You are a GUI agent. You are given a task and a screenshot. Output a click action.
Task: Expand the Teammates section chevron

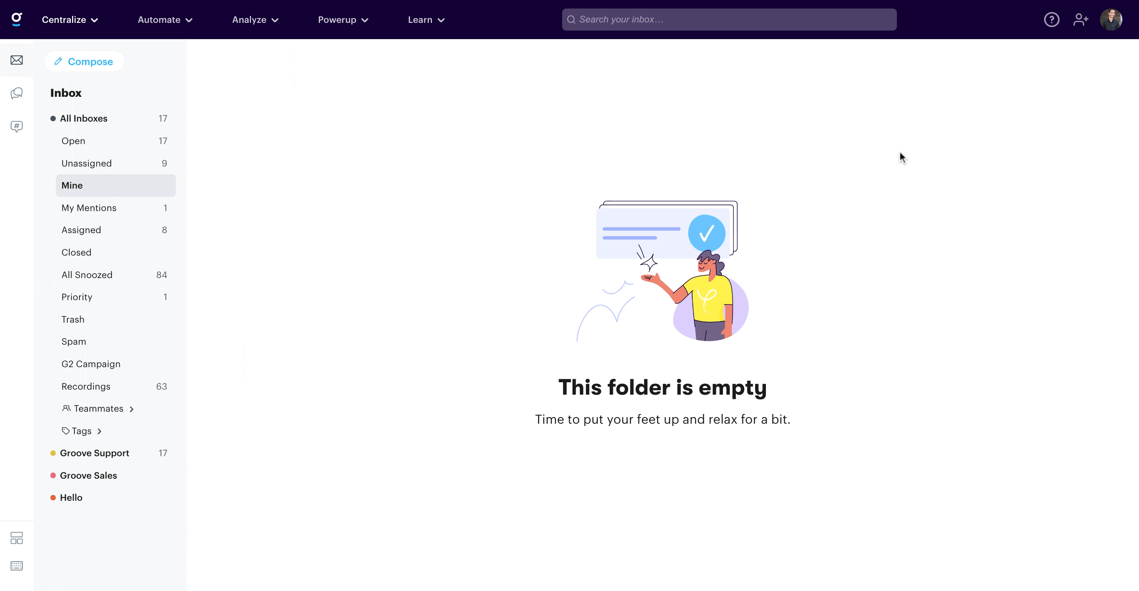131,409
